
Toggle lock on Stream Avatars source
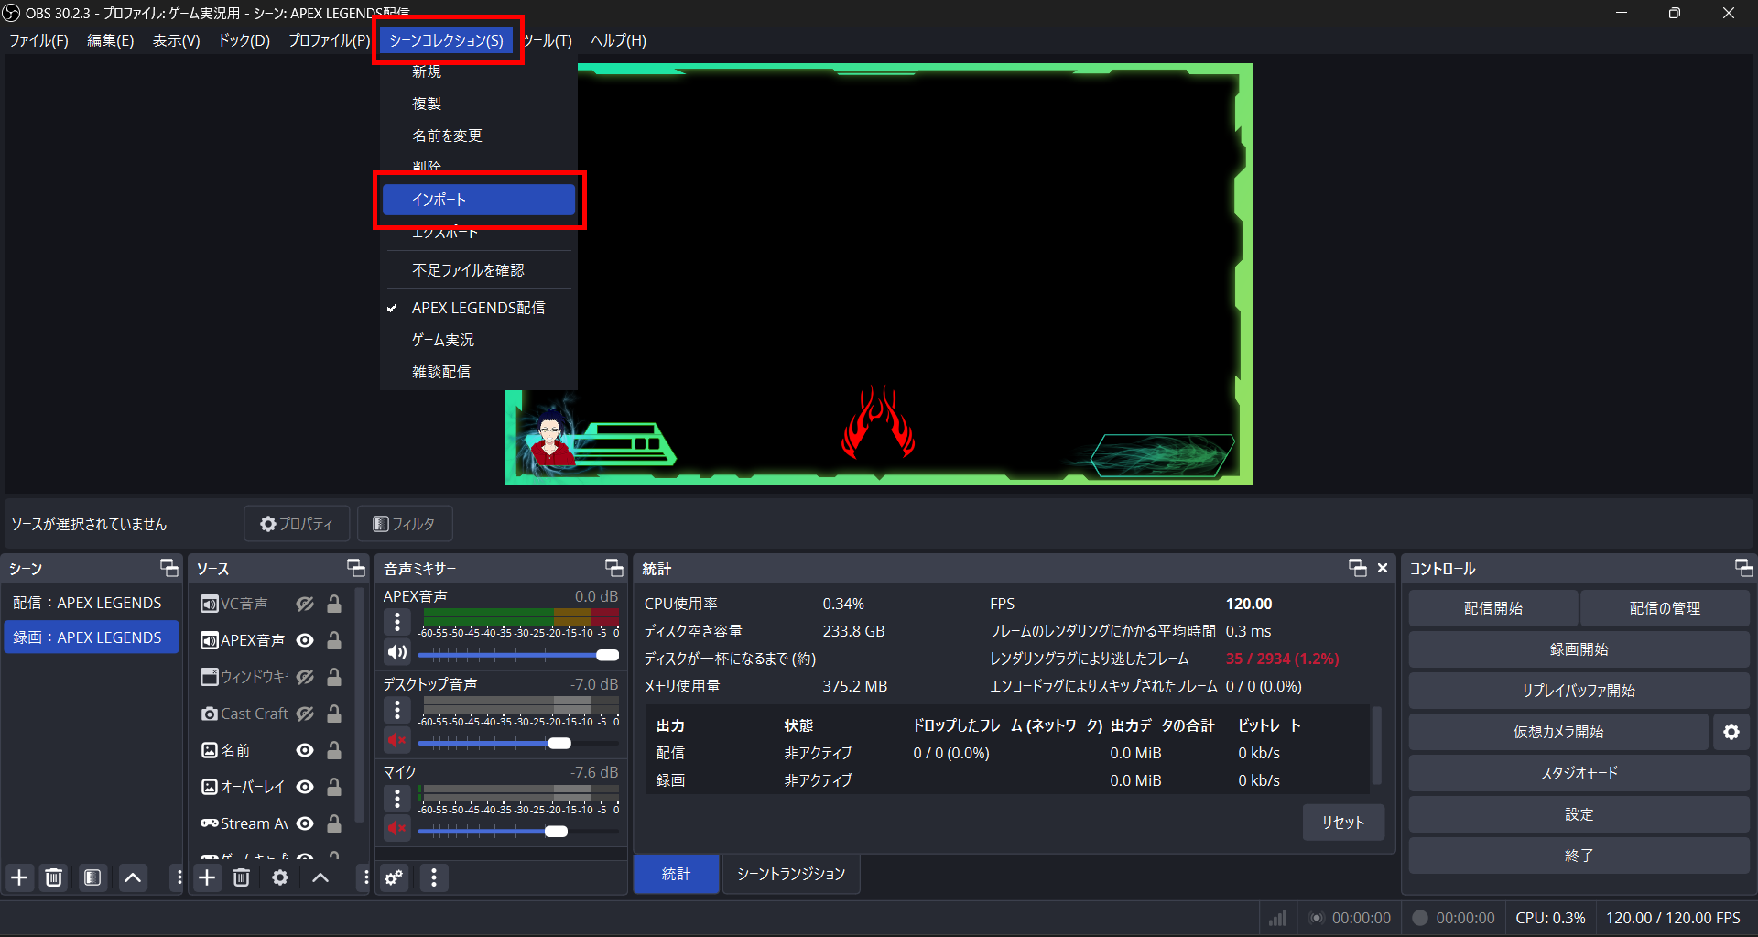334,823
